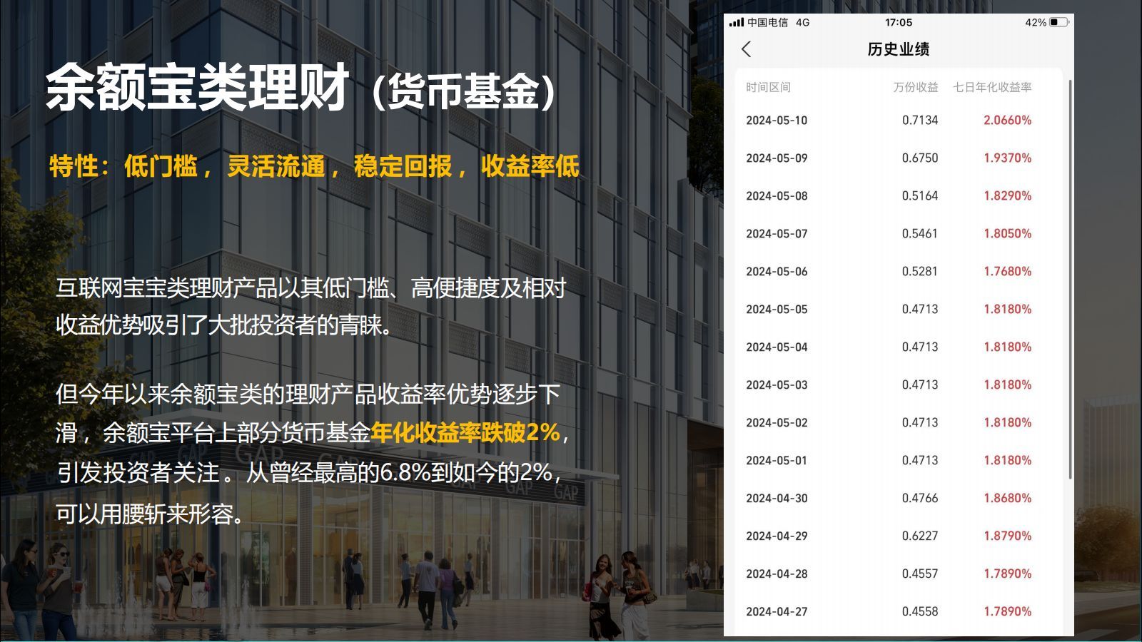Click the yellow 特性 subtitle line
This screenshot has width=1142, height=642.
click(x=314, y=166)
